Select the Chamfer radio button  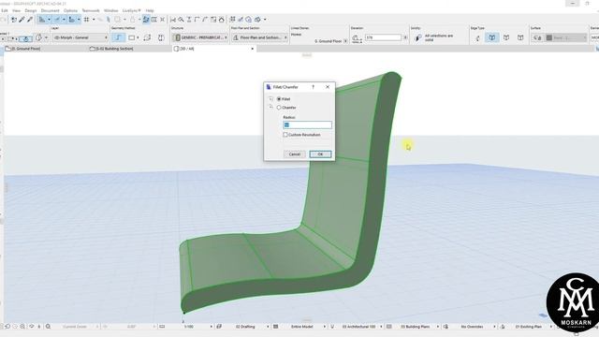(279, 108)
